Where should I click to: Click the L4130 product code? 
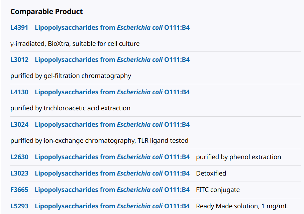[19, 92]
